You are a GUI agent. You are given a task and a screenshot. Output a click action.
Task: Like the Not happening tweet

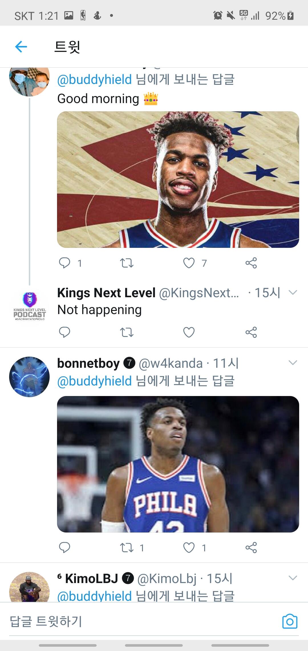189,332
